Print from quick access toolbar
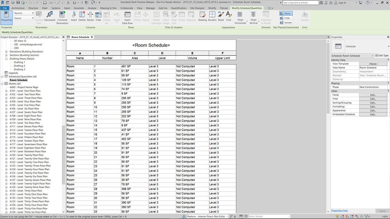 45,2
